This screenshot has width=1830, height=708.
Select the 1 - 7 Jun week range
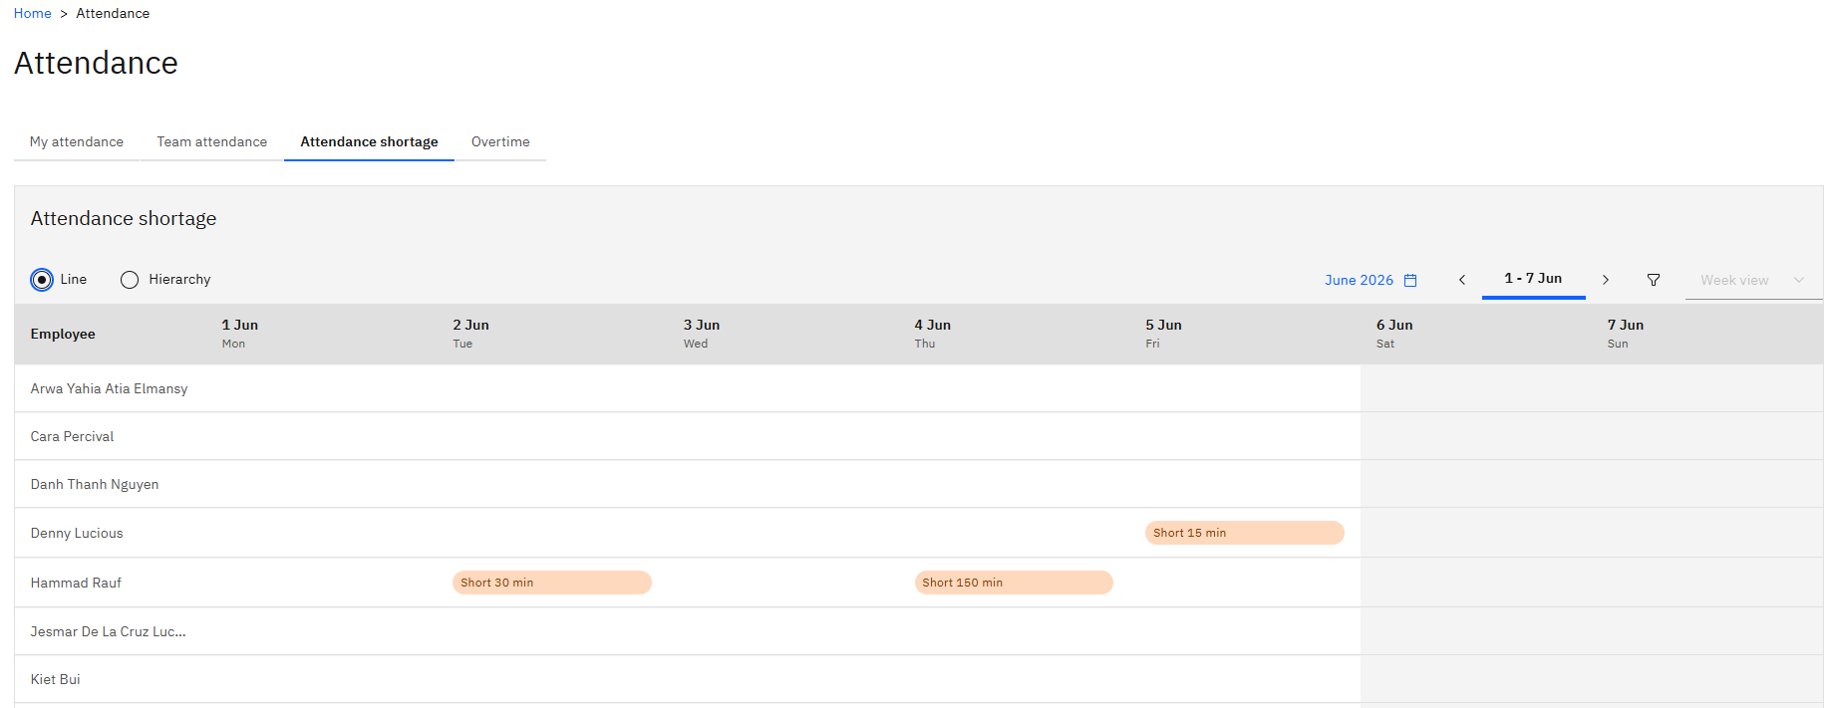click(1533, 279)
